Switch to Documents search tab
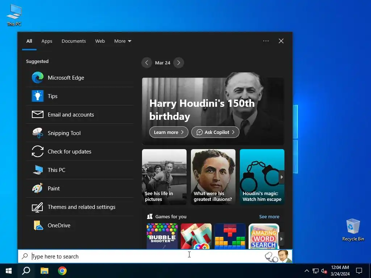Screen dimensions: 371x278 (x=74, y=41)
